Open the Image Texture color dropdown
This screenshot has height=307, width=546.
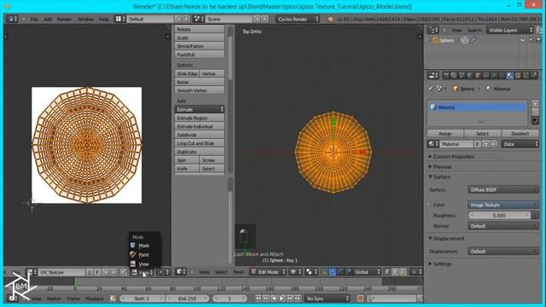pyautogui.click(x=502, y=205)
